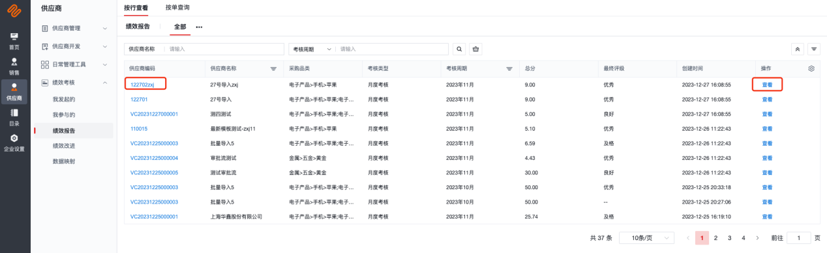Click 查看 for 上海华鑫股份有限公司 row

767,217
